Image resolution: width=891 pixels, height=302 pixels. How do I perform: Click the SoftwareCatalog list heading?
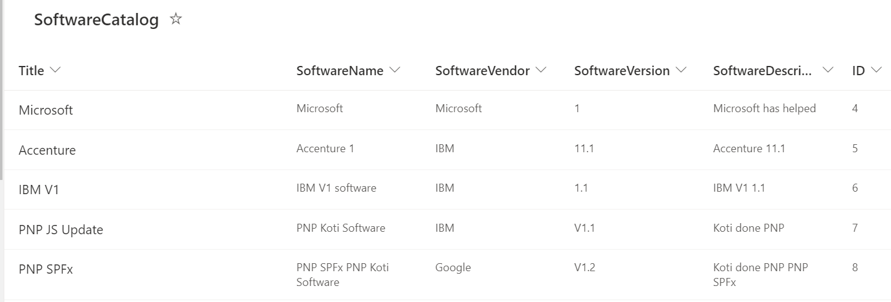[x=96, y=20]
